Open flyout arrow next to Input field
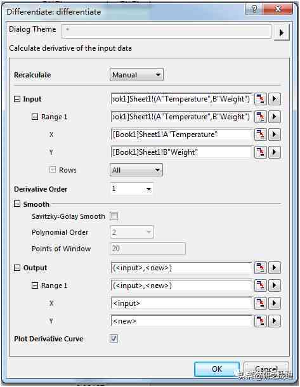The width and height of the screenshot is (300, 387). pos(275,99)
